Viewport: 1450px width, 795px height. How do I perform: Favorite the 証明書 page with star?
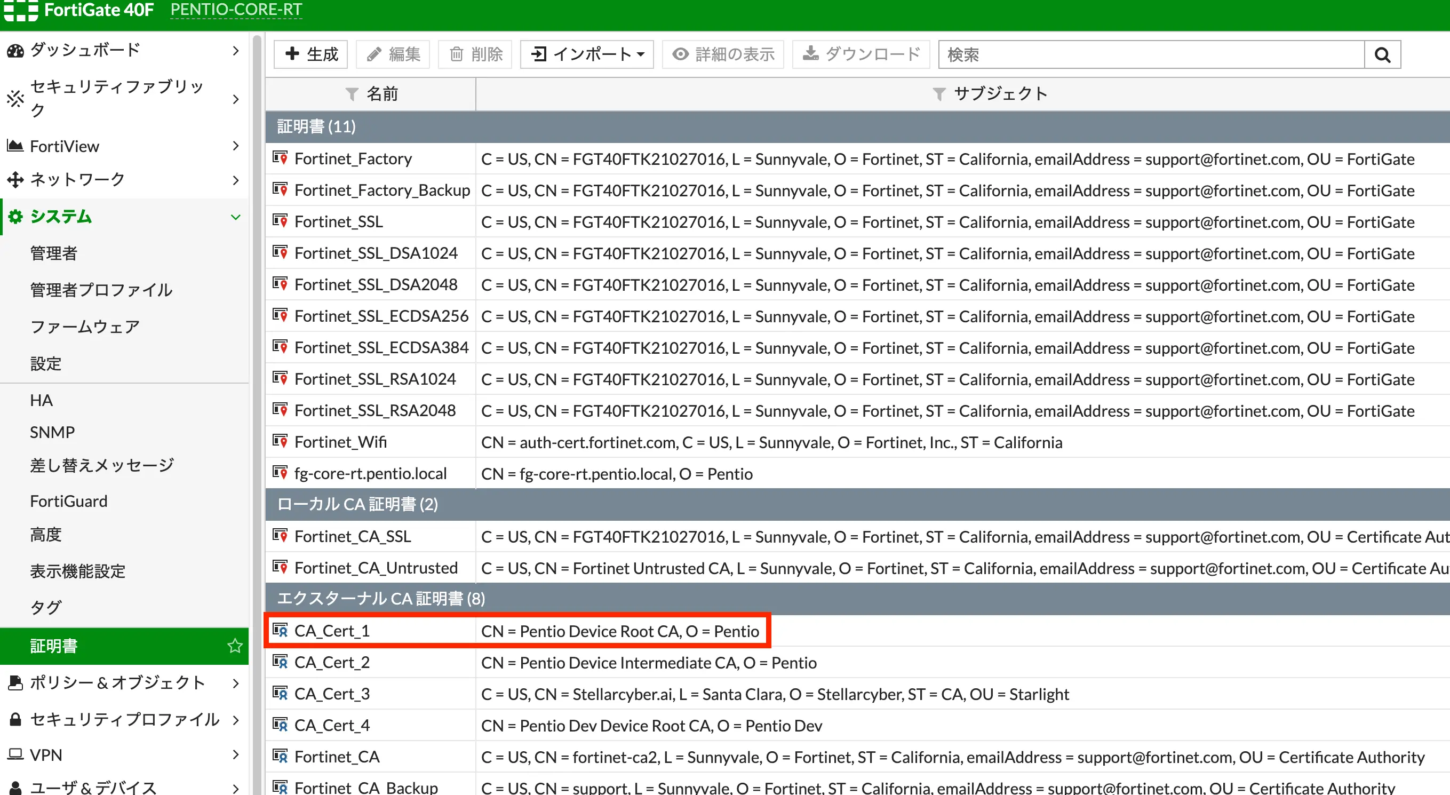click(235, 646)
